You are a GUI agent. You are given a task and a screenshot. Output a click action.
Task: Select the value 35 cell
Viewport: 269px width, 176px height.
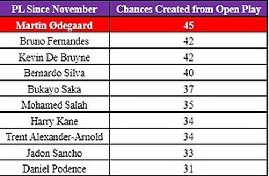point(189,105)
